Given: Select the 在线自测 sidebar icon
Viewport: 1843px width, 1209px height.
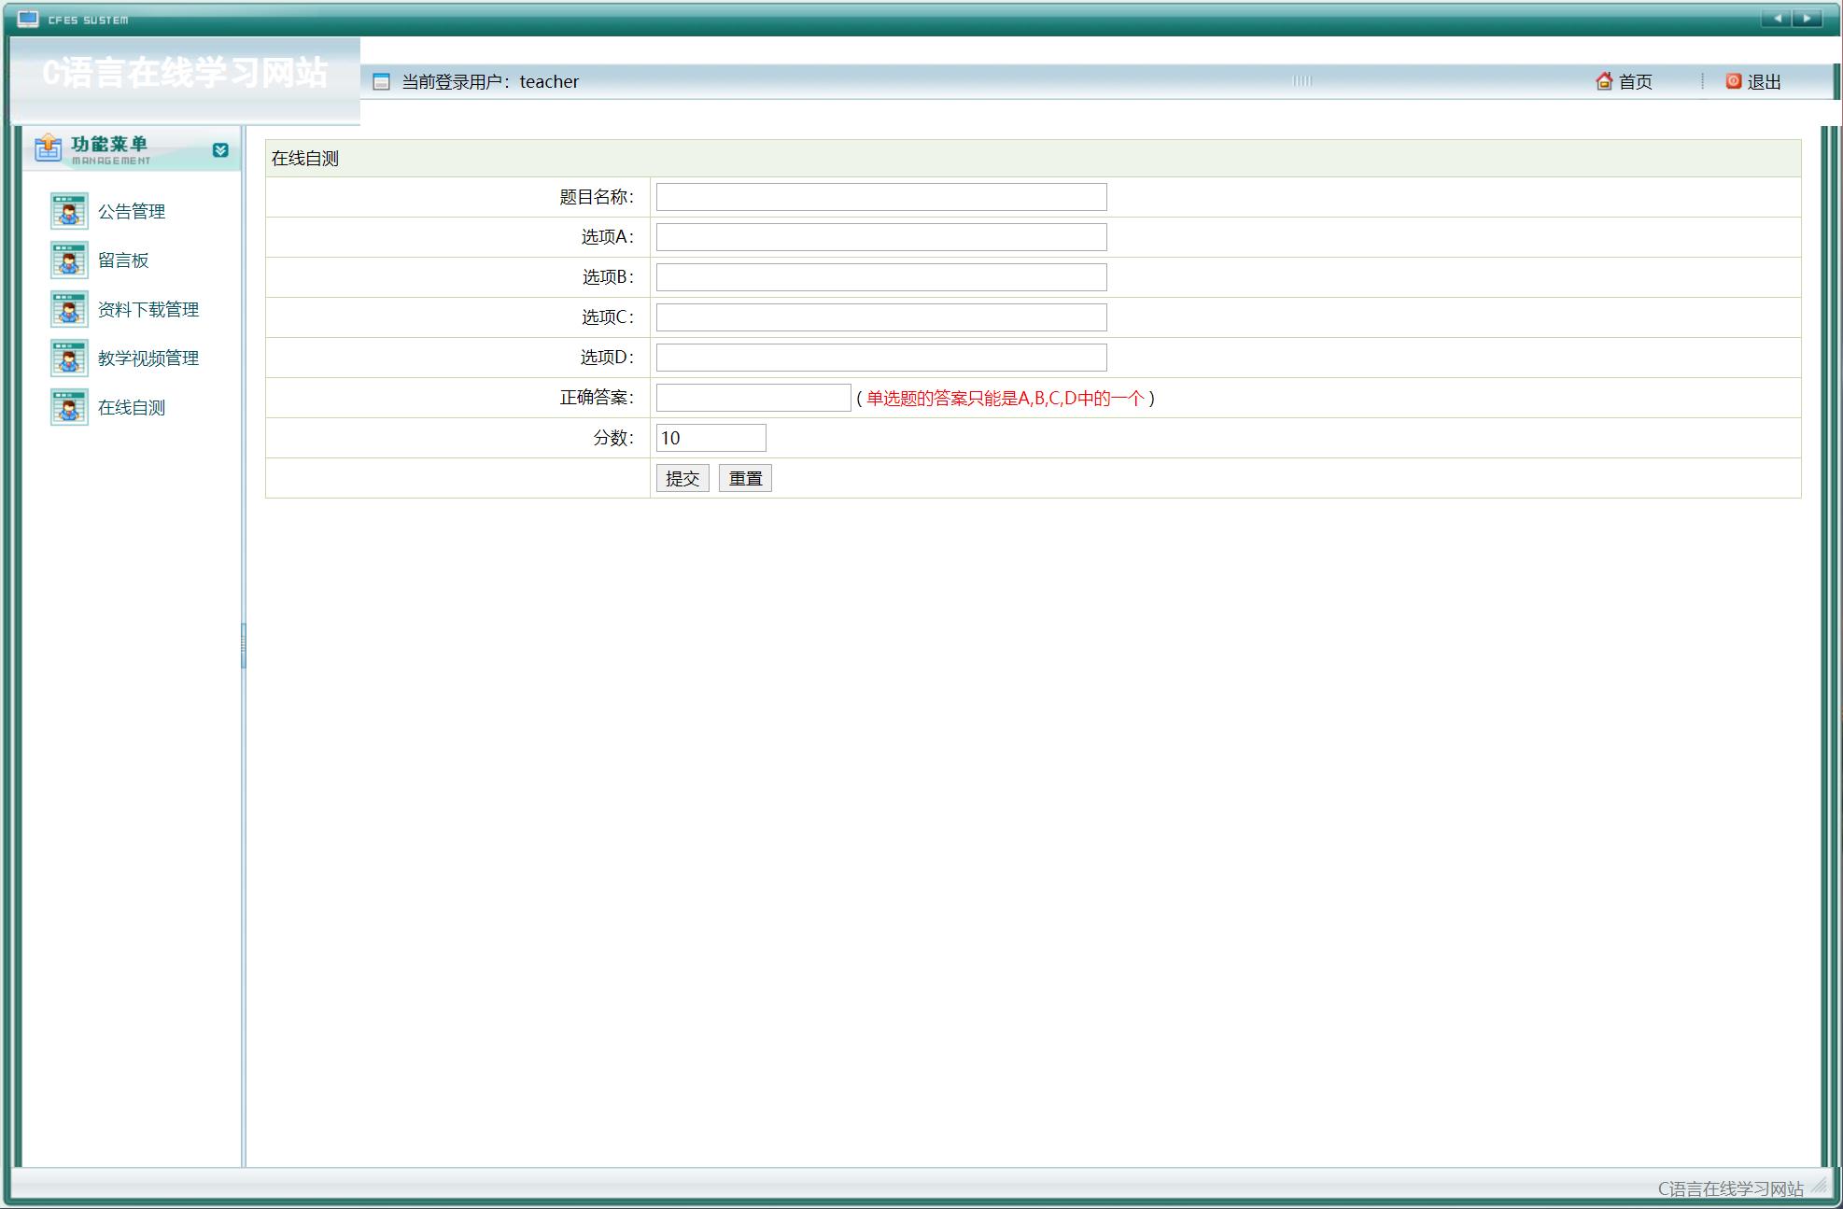Looking at the screenshot, I should click(x=68, y=407).
